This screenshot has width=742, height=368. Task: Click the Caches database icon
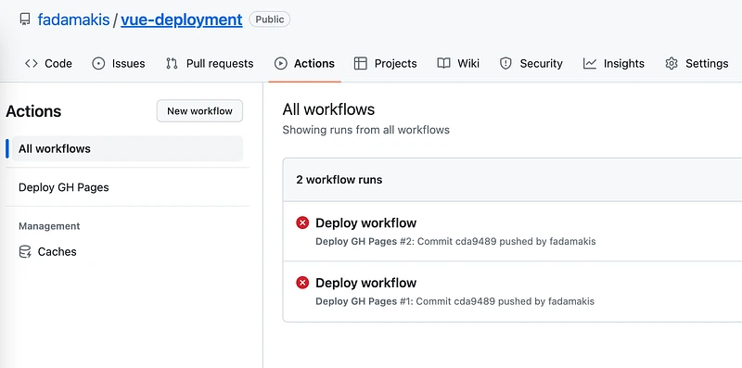[25, 251]
